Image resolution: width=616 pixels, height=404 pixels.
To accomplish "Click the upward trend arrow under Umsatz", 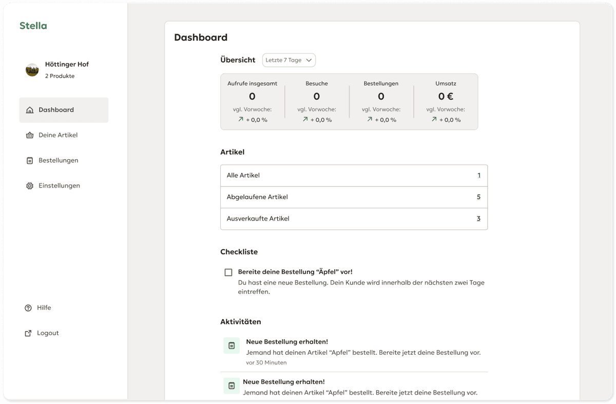I will click(x=434, y=119).
